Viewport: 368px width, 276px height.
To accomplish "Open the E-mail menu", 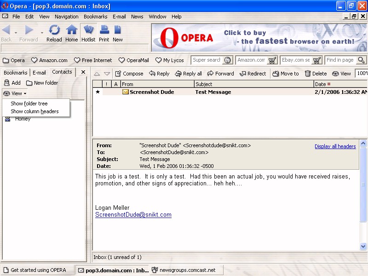I will (119, 17).
